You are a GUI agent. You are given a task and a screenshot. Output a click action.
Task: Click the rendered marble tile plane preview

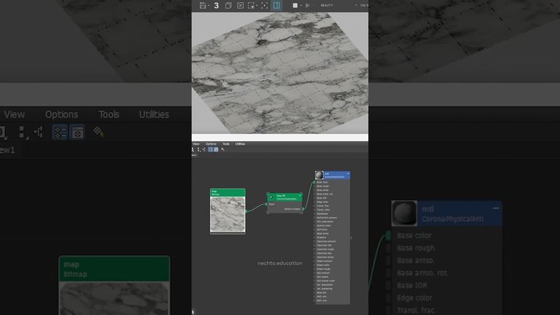280,77
